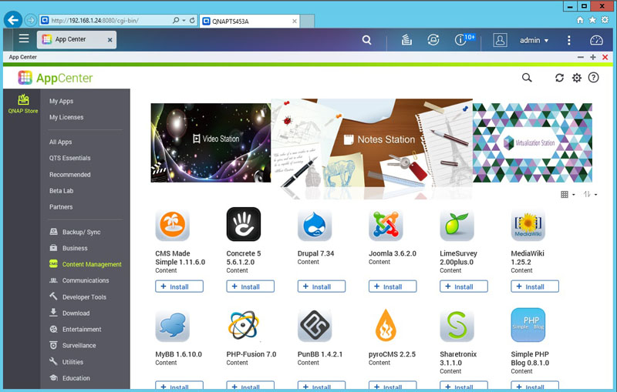The image size is (617, 392).
Task: Open App Center help question icon
Action: tap(593, 78)
